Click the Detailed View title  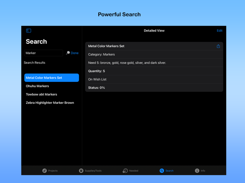(154, 31)
